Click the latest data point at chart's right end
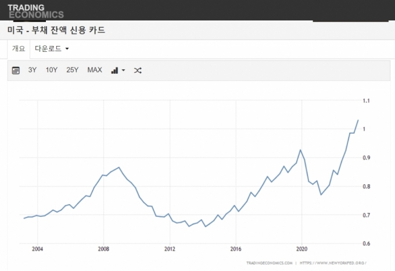Viewport: 395px width, 271px height. pos(358,120)
